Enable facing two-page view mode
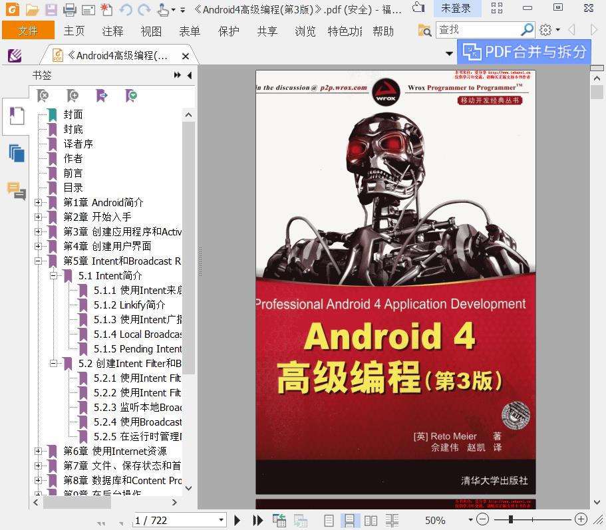 coord(371,521)
